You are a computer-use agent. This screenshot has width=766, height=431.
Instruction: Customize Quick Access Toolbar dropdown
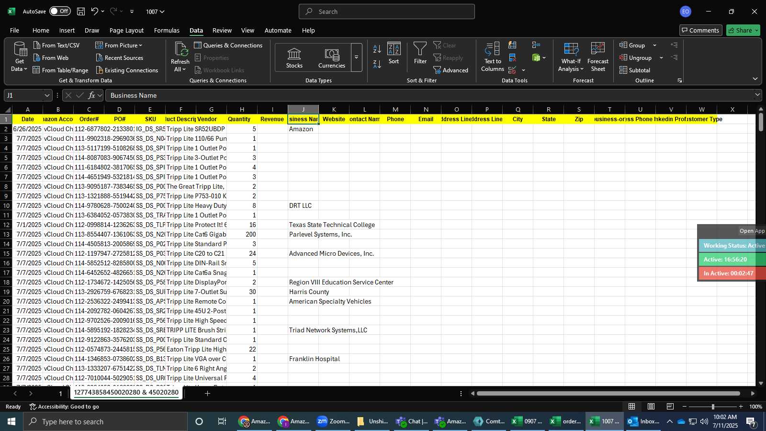coord(132,11)
